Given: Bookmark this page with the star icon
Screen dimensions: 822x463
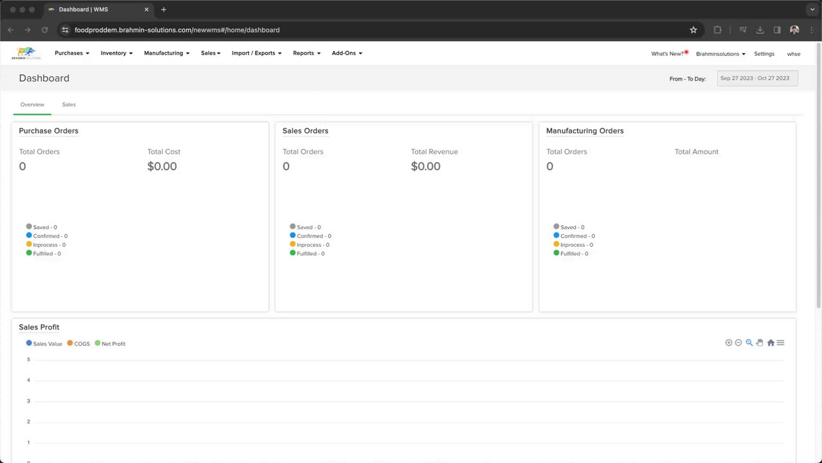Looking at the screenshot, I should [x=694, y=29].
